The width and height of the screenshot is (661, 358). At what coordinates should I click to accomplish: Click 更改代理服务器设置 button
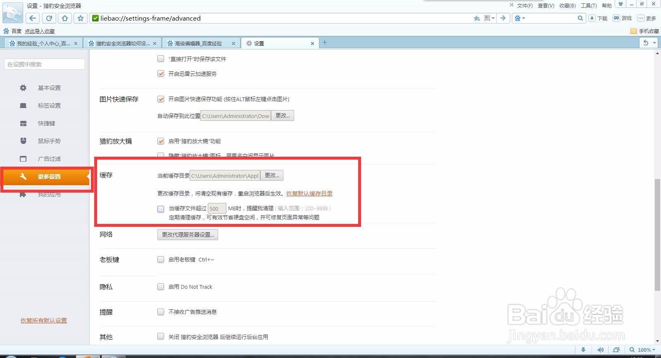click(188, 235)
